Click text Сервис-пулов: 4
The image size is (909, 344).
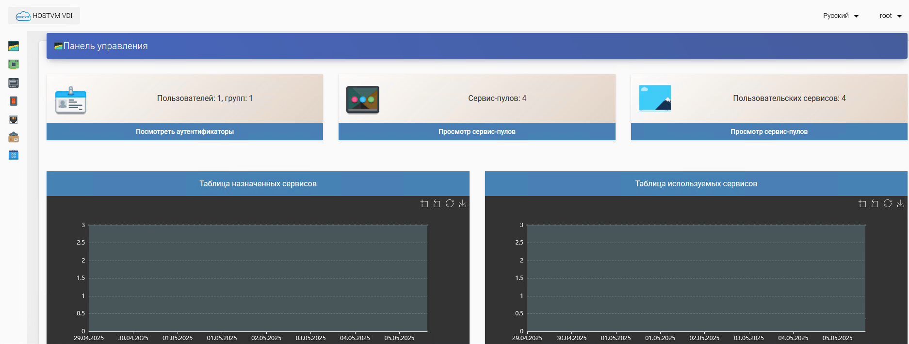tap(497, 98)
